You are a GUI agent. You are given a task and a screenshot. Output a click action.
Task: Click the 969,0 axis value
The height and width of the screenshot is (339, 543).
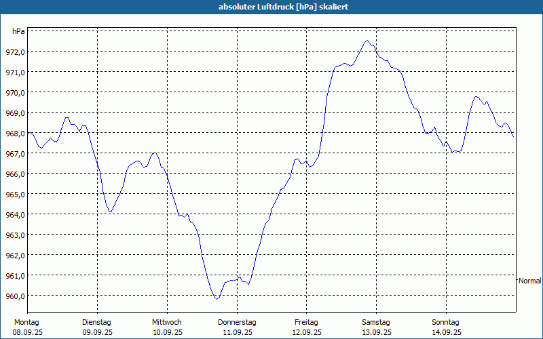pyautogui.click(x=16, y=113)
